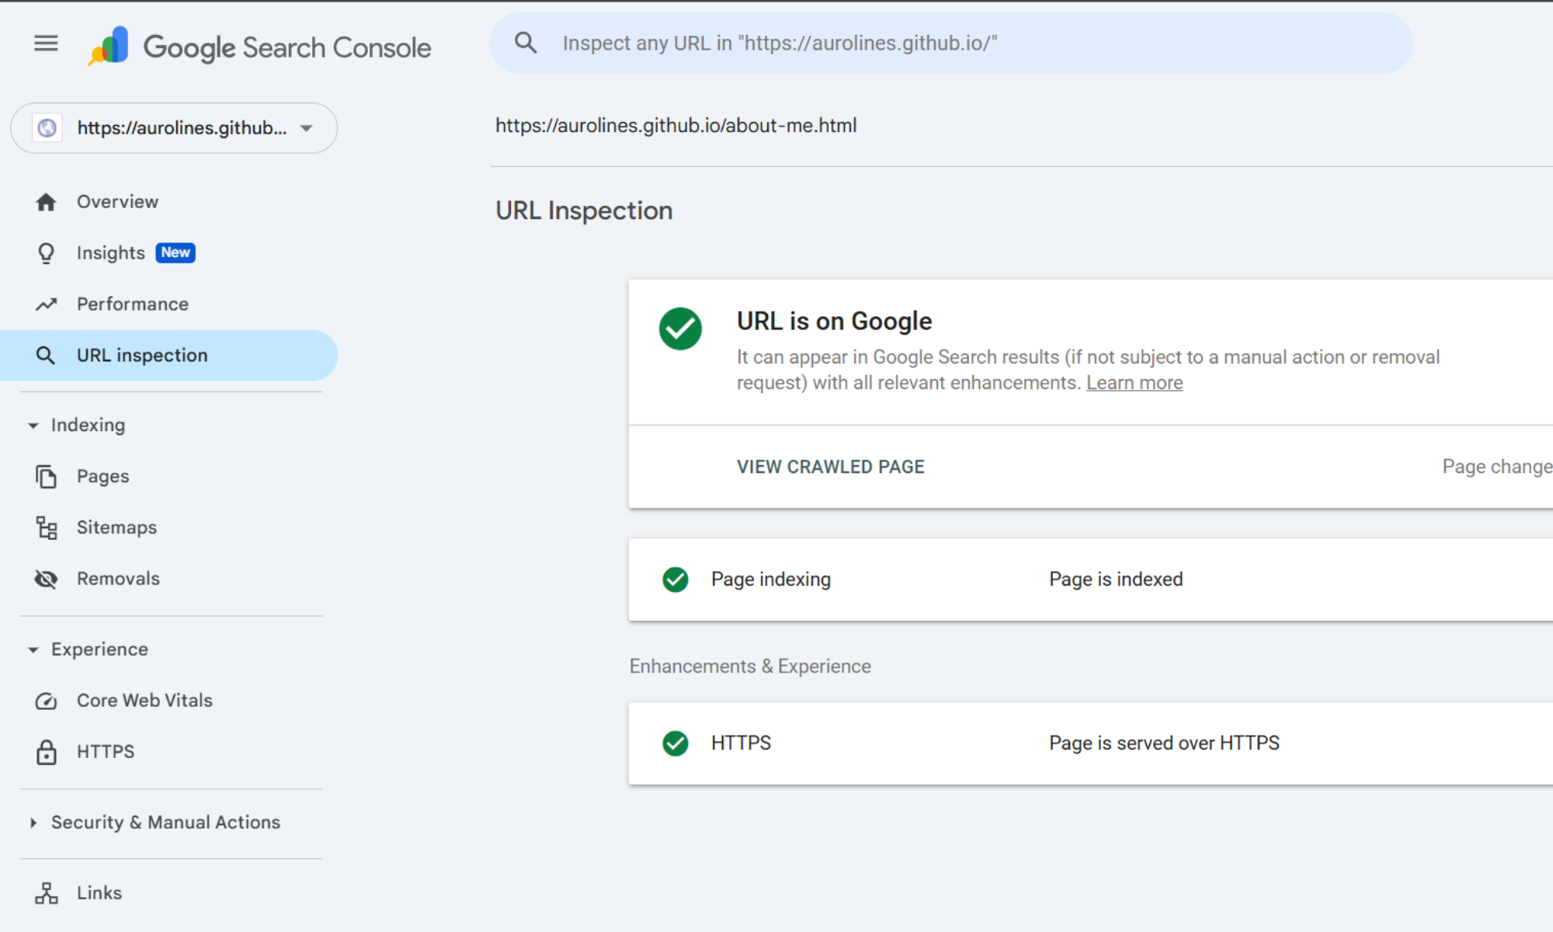Select the Links menu item
The width and height of the screenshot is (1553, 932).
(x=98, y=892)
